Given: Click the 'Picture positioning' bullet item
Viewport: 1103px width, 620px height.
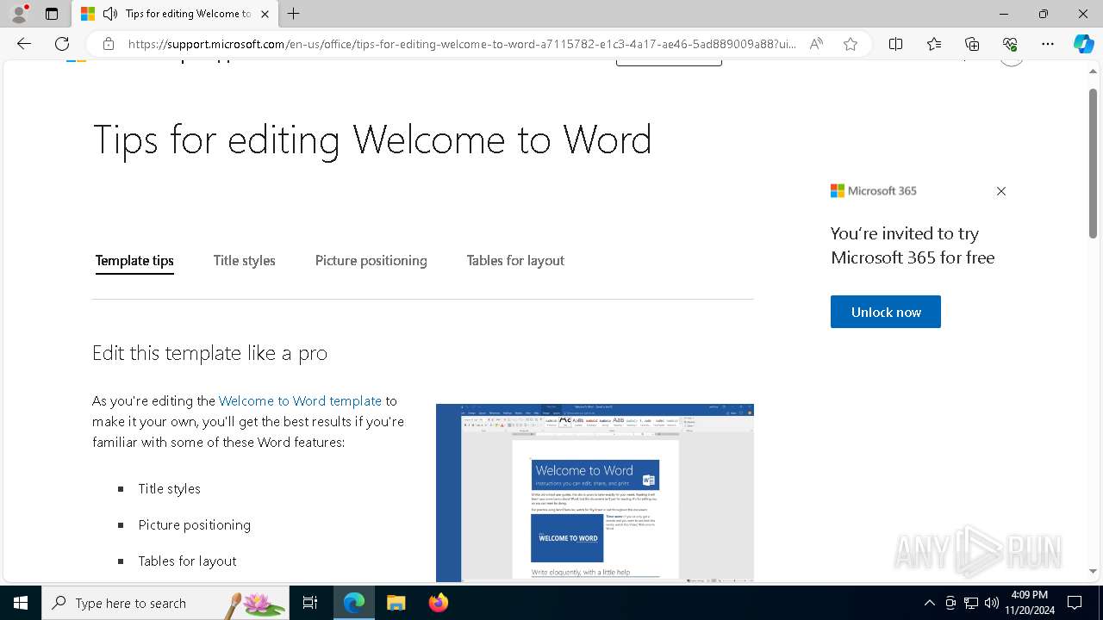Looking at the screenshot, I should [x=195, y=524].
